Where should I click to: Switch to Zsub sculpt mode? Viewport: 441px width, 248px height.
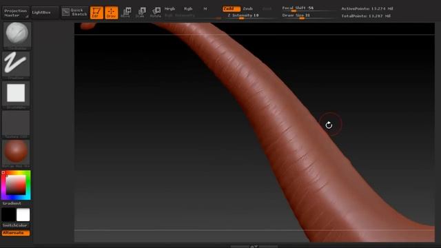coord(248,9)
